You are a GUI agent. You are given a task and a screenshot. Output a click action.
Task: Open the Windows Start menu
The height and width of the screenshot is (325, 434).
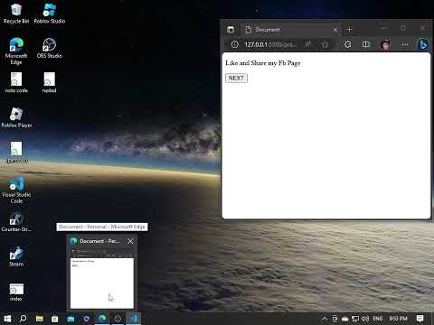7,319
